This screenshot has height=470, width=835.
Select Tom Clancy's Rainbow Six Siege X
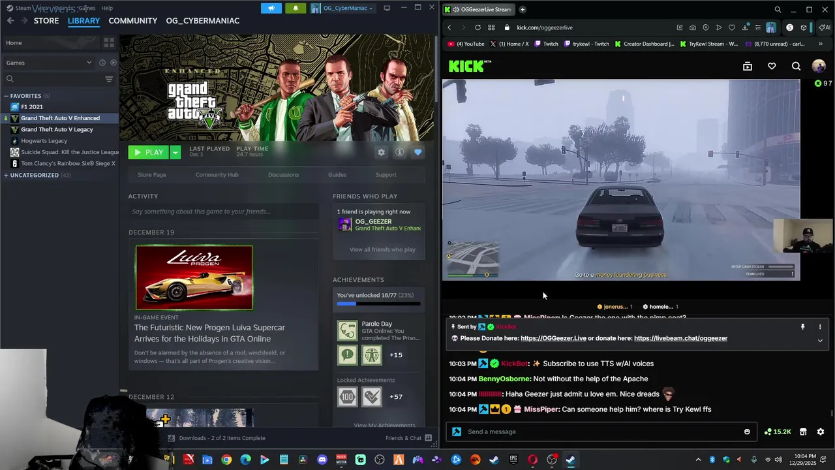pyautogui.click(x=68, y=163)
